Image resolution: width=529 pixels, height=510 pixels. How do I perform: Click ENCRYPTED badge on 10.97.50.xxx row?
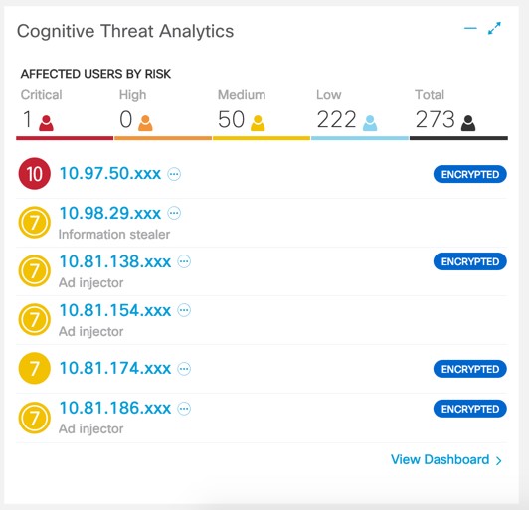[x=470, y=174]
